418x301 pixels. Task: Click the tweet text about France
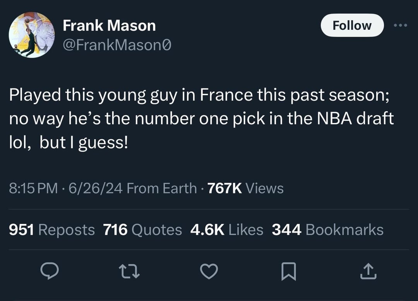pyautogui.click(x=201, y=119)
